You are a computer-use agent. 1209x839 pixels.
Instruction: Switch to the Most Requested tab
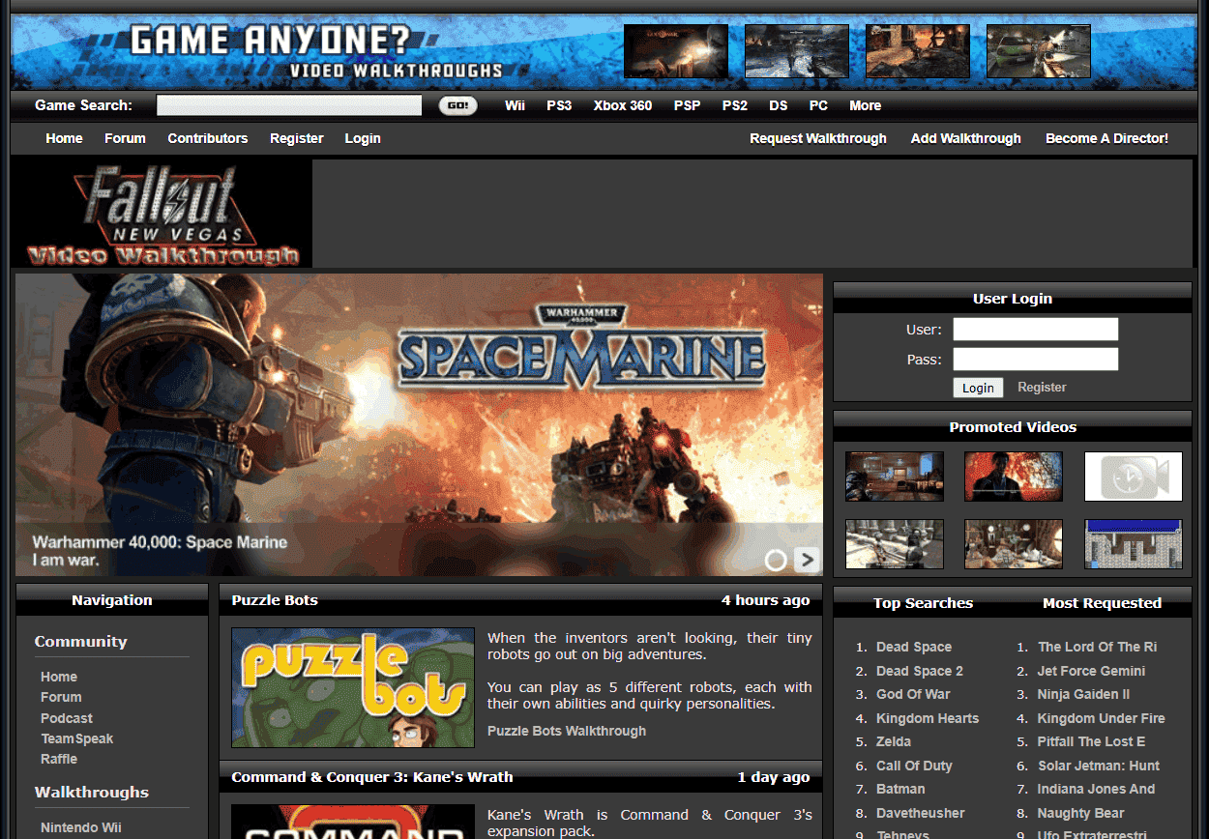tap(1102, 603)
